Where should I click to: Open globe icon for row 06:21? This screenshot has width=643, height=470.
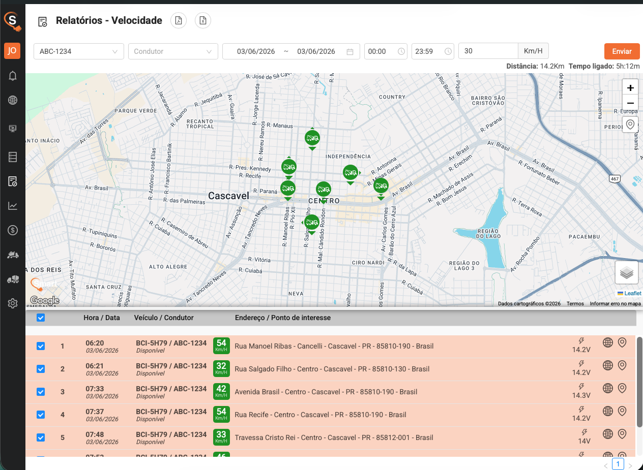(607, 365)
